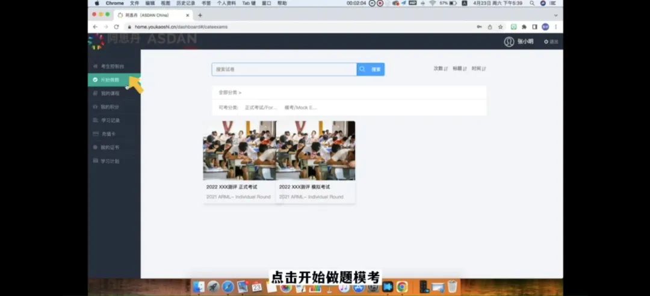Click the browser reload icon
650x296 pixels.
[x=116, y=26]
